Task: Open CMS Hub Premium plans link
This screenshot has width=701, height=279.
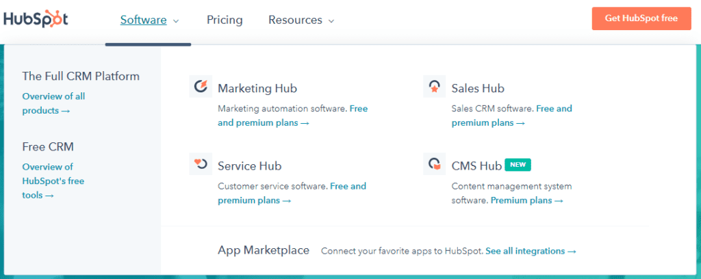Action: [527, 200]
